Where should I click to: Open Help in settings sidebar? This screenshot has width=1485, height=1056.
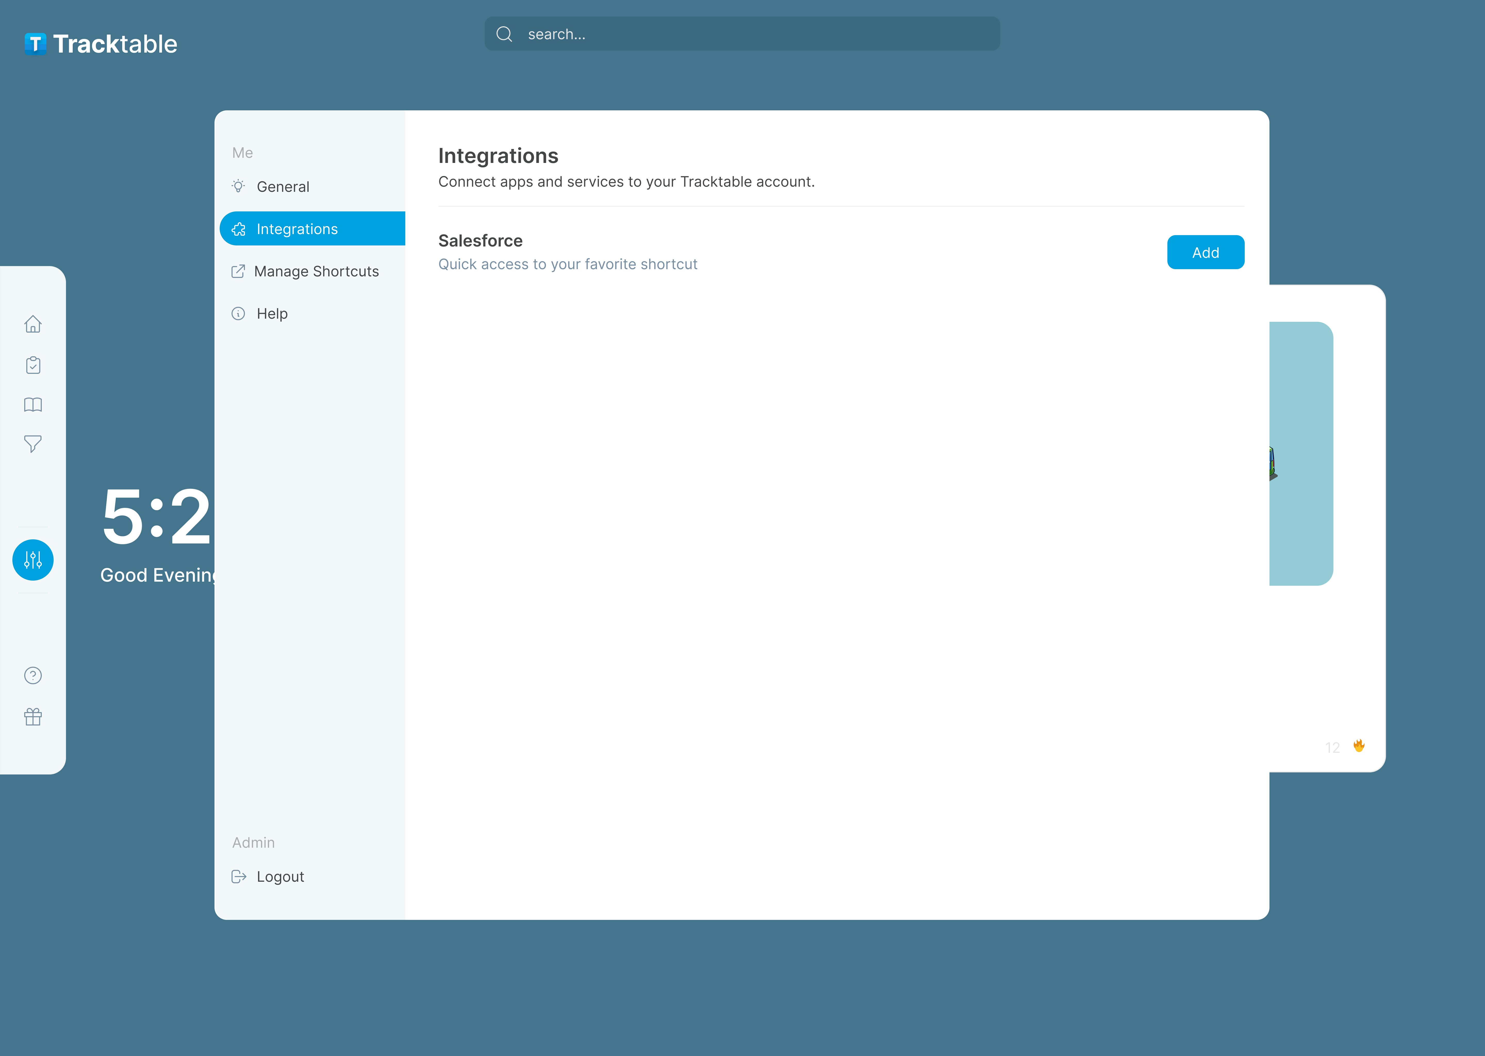pyautogui.click(x=272, y=313)
